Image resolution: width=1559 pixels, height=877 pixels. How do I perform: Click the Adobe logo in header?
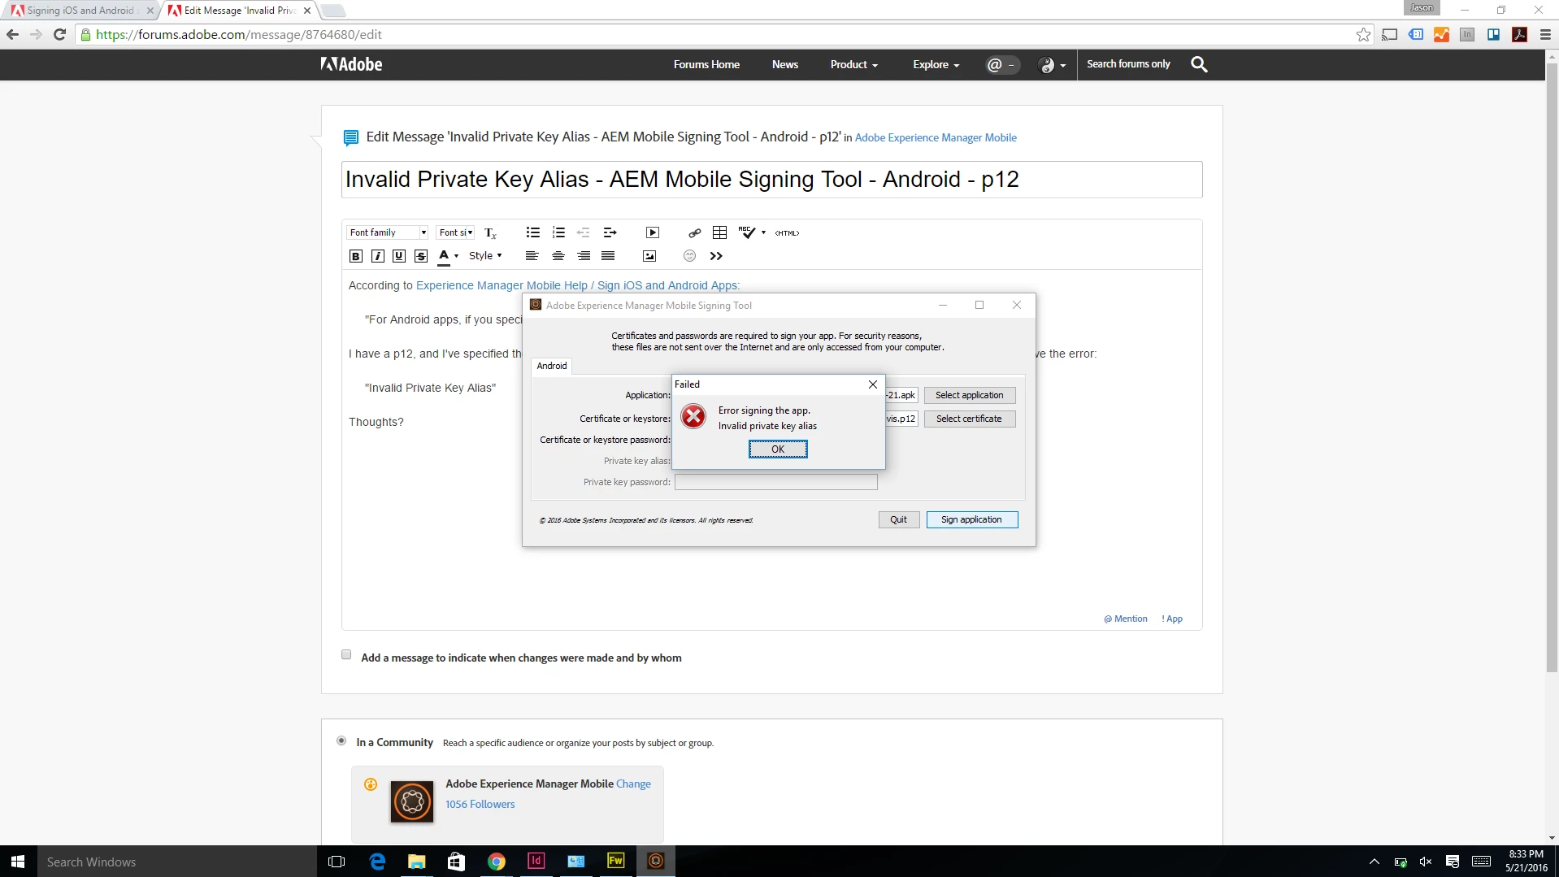(x=351, y=64)
